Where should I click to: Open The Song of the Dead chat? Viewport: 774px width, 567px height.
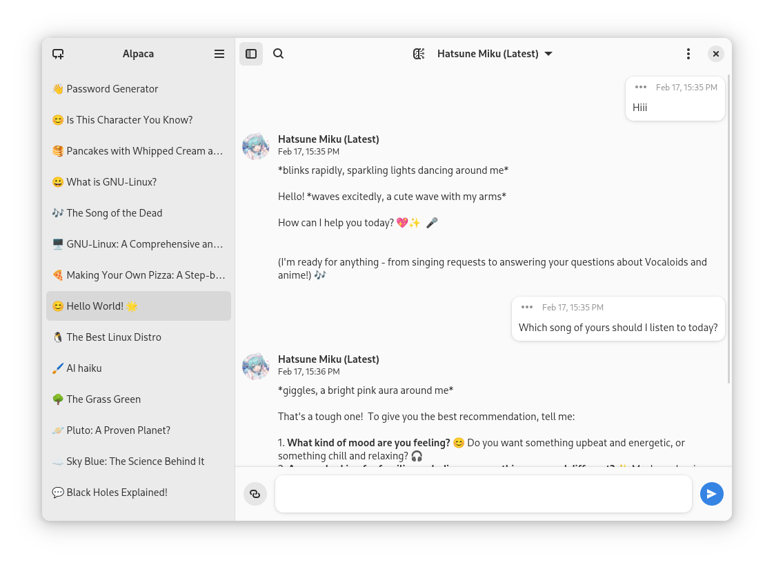click(x=139, y=213)
